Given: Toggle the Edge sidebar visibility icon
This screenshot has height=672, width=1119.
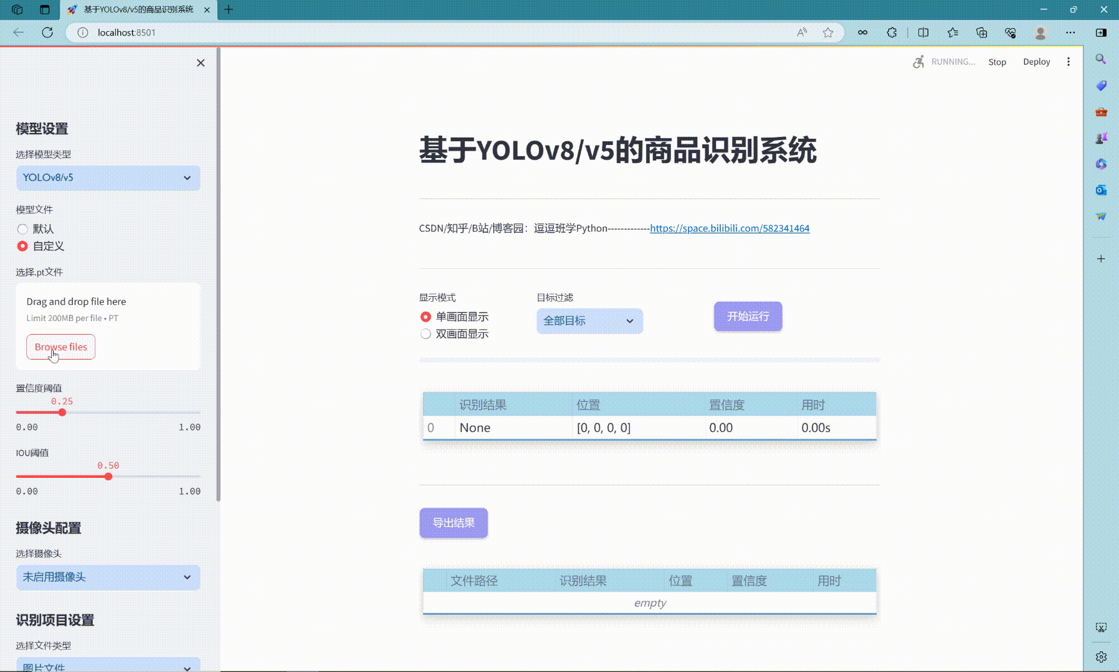Looking at the screenshot, I should point(1101,32).
